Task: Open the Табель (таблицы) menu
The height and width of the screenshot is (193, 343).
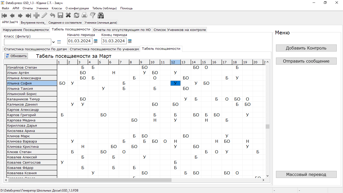Action: point(104,8)
